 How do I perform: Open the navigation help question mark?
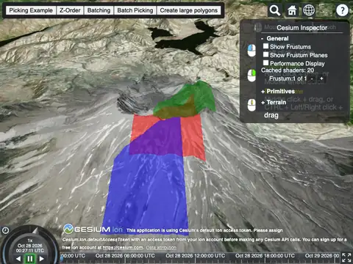coord(342,10)
